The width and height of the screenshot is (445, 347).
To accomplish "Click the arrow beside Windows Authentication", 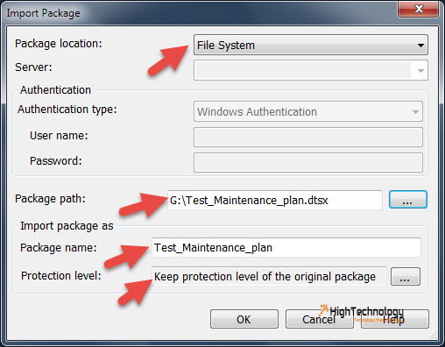I will (415, 112).
